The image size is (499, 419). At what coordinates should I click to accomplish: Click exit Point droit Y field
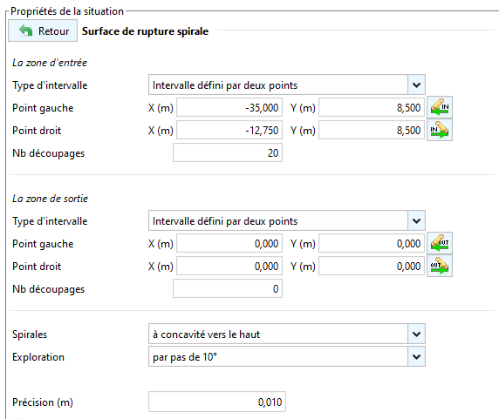[372, 266]
